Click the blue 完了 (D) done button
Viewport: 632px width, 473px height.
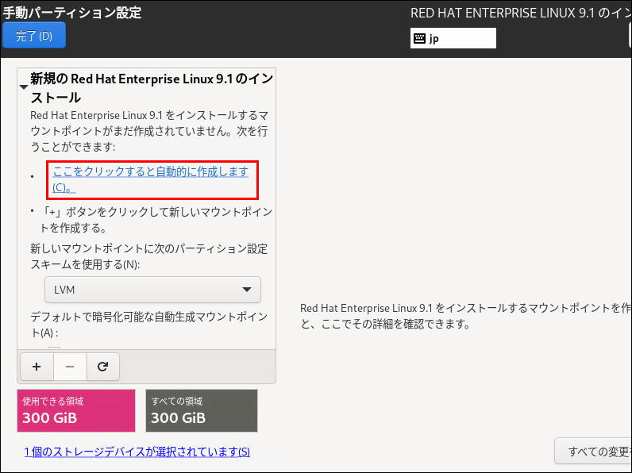tap(34, 36)
